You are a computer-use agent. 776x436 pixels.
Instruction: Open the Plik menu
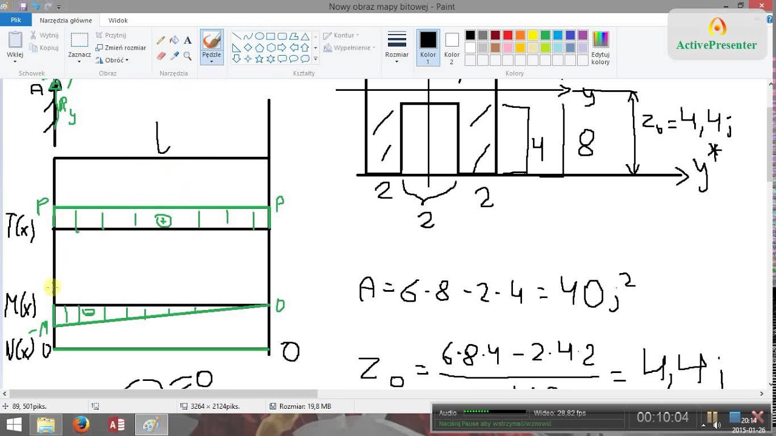[16, 20]
